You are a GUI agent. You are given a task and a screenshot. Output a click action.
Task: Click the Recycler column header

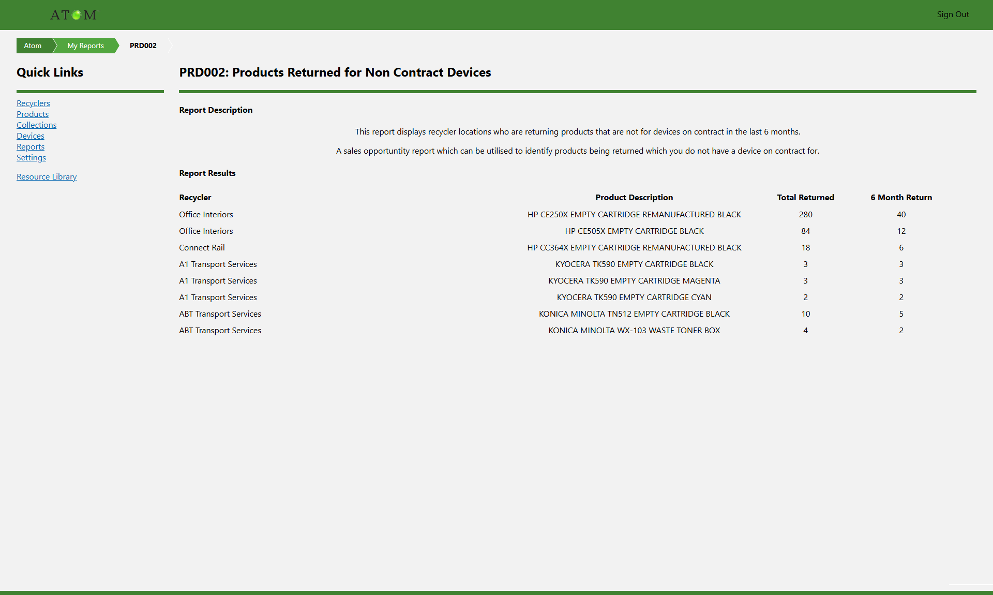(195, 197)
